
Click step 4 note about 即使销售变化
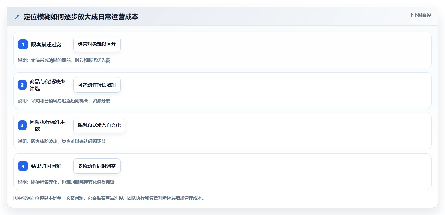coord(66,182)
